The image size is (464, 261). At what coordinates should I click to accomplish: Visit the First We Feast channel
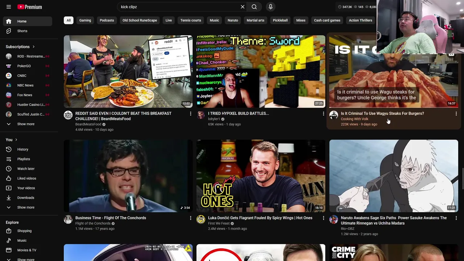(219, 223)
